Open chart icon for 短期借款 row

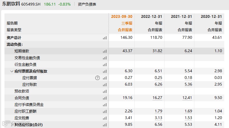click(105, 51)
